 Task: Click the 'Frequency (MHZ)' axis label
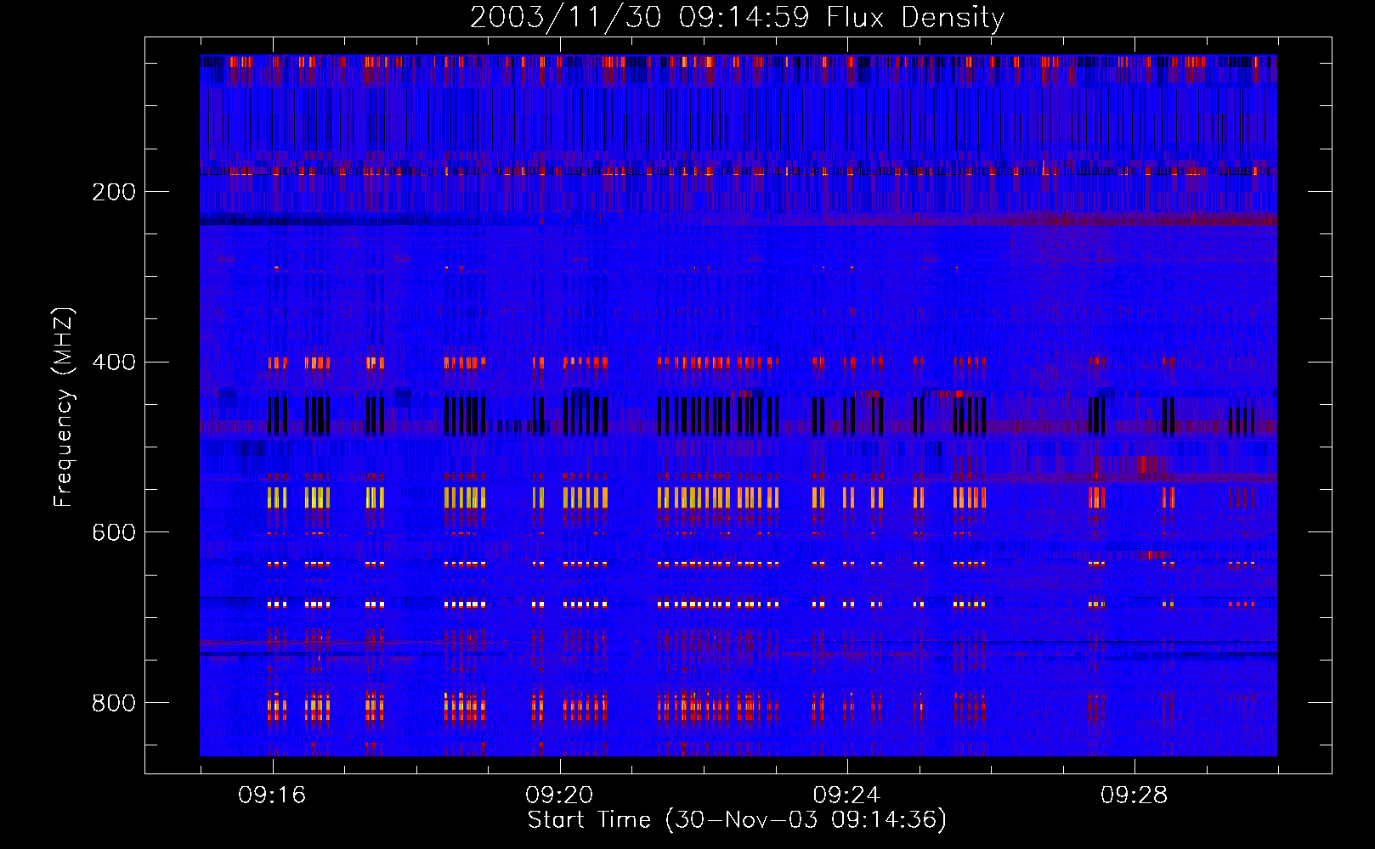pos(65,408)
